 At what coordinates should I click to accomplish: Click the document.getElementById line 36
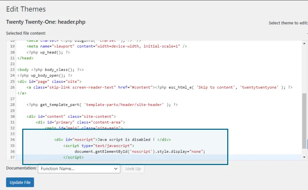coord(140,152)
